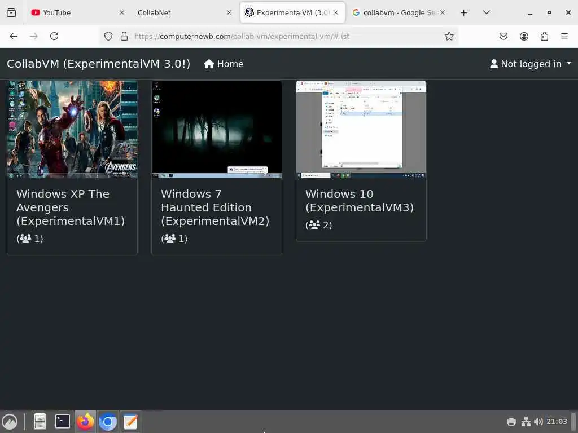Screen dimensions: 578x433
Task: Click the site security padlock icon
Action: coord(124,36)
